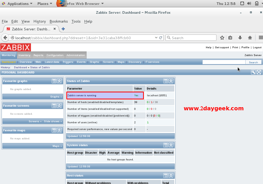
Task: Open the Downloads arrow icon
Action: pos(240,38)
